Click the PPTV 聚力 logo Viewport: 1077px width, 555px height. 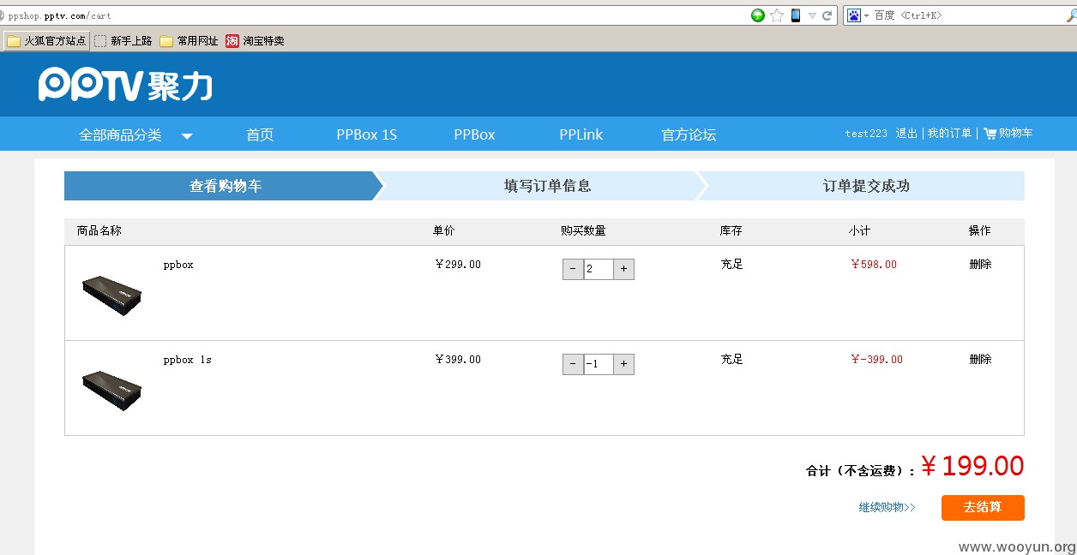click(x=125, y=85)
